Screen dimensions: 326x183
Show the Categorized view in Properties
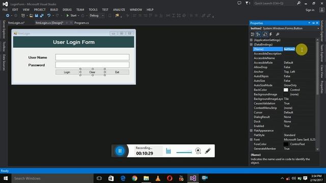click(253, 35)
